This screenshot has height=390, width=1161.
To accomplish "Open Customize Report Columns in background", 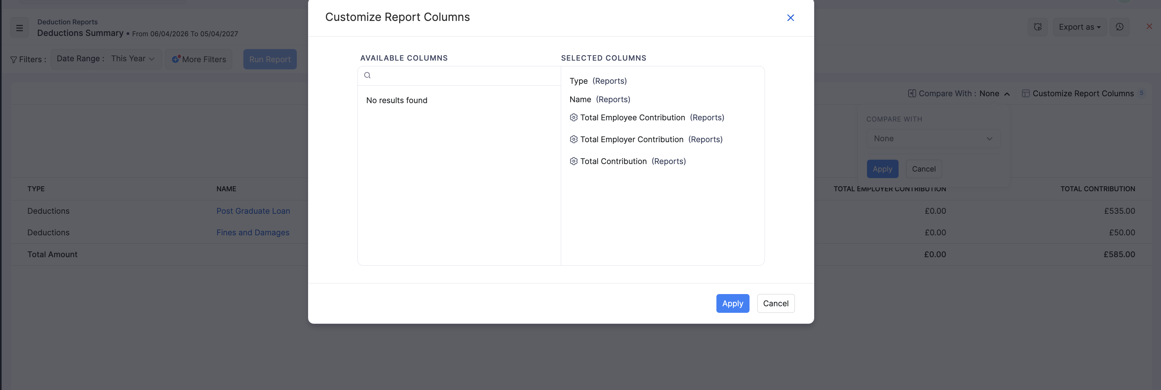I will pos(1083,93).
